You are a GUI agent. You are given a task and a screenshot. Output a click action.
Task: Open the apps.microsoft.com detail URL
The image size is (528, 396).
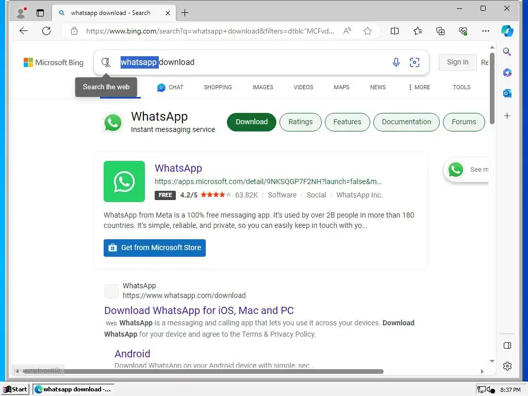[268, 181]
